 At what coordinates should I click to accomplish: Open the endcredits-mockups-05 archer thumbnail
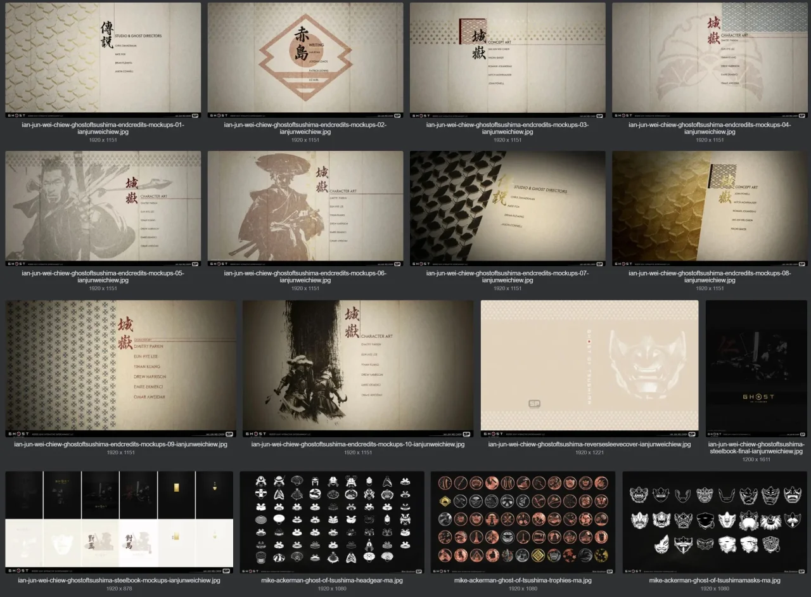(103, 209)
